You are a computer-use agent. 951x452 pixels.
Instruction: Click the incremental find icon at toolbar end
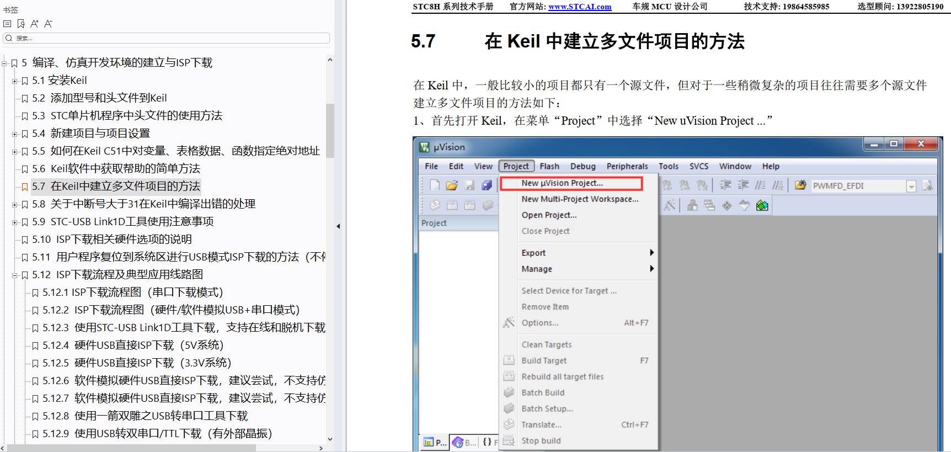coord(928,185)
